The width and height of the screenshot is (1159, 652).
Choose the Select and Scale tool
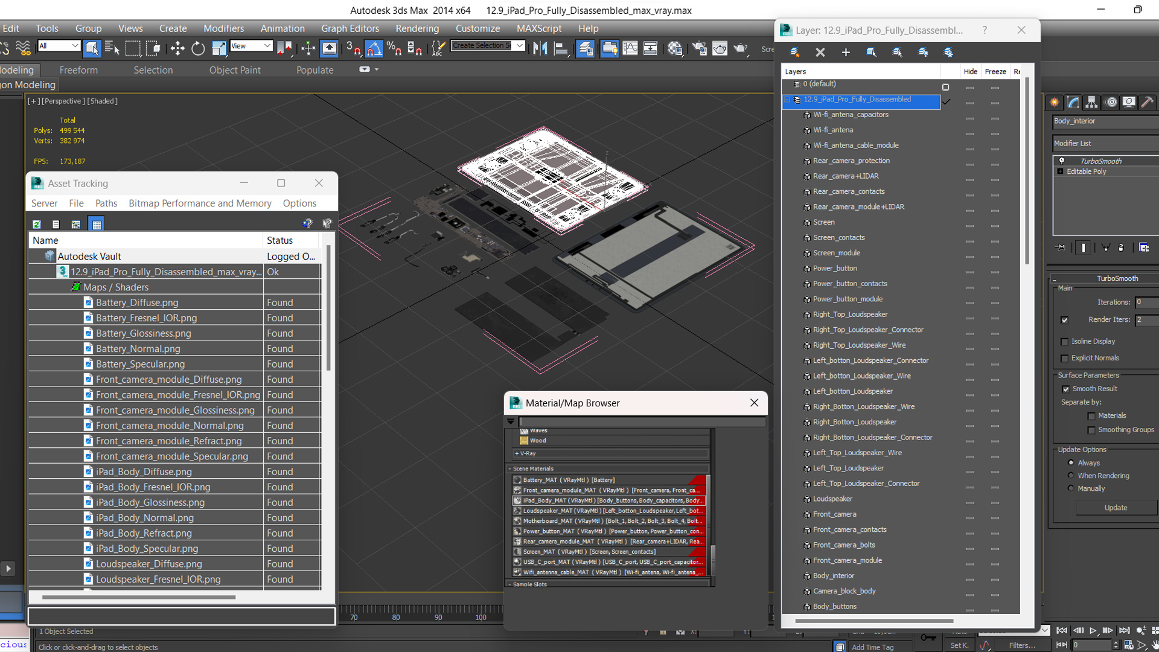219,48
